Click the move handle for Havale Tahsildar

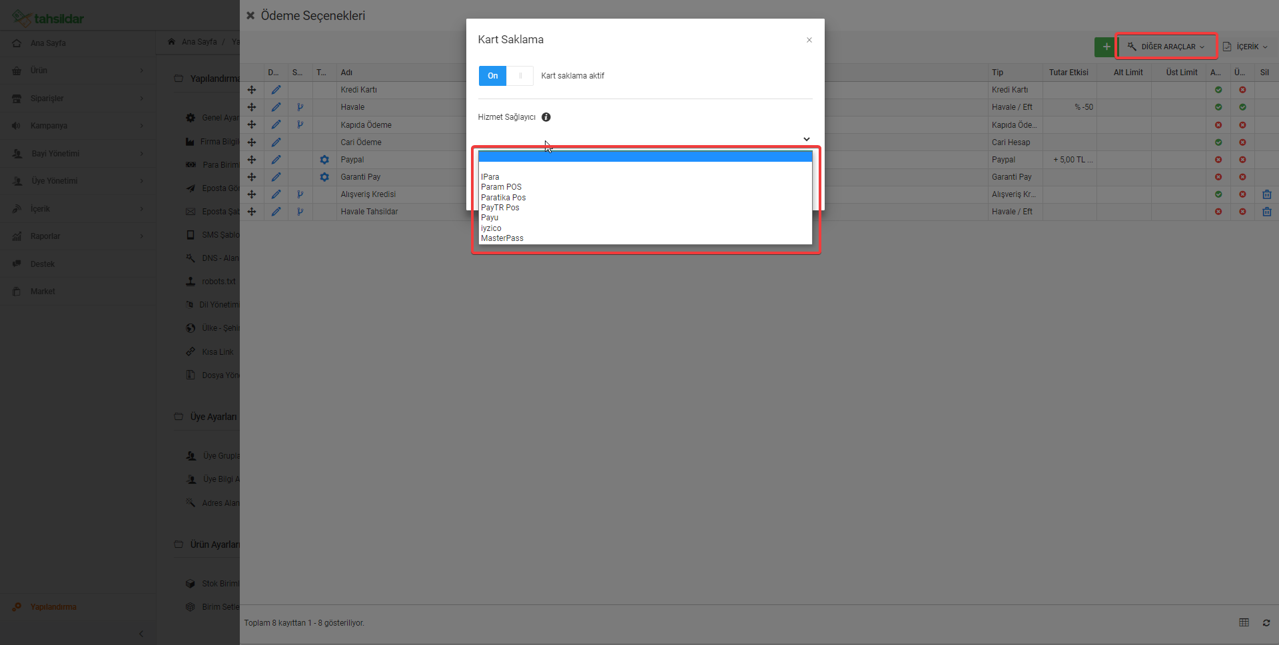pyautogui.click(x=252, y=212)
